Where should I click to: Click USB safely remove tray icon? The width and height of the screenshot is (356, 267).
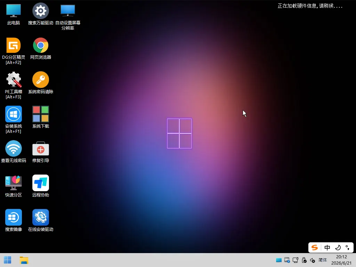point(304,260)
